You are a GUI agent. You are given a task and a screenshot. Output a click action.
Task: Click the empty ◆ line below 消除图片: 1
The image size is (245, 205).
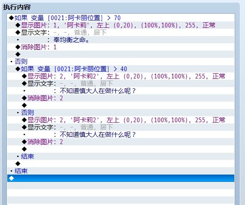coord(121,54)
